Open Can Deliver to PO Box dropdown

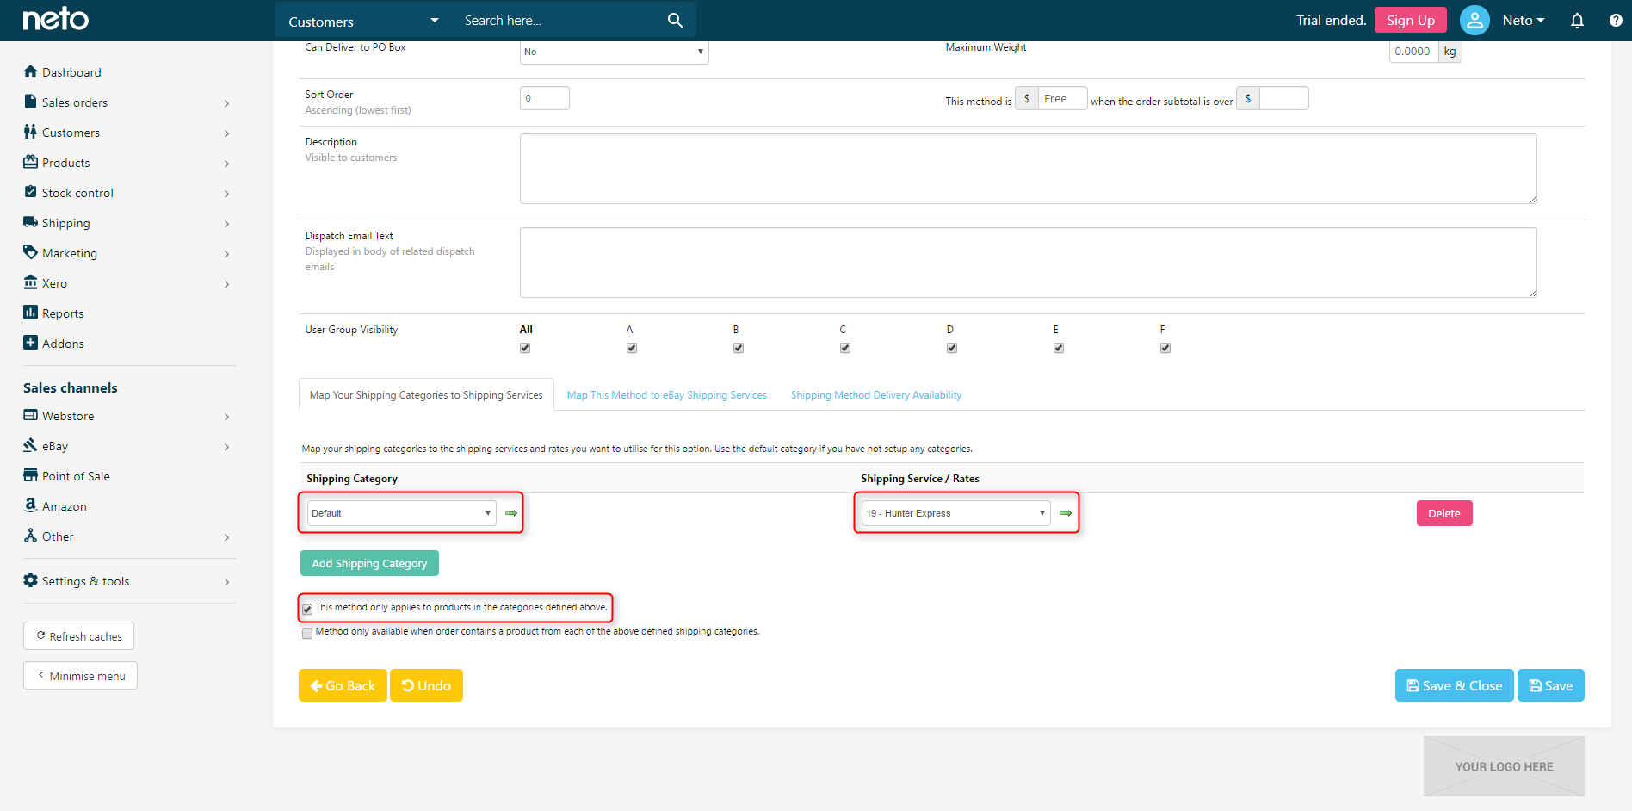click(x=614, y=52)
